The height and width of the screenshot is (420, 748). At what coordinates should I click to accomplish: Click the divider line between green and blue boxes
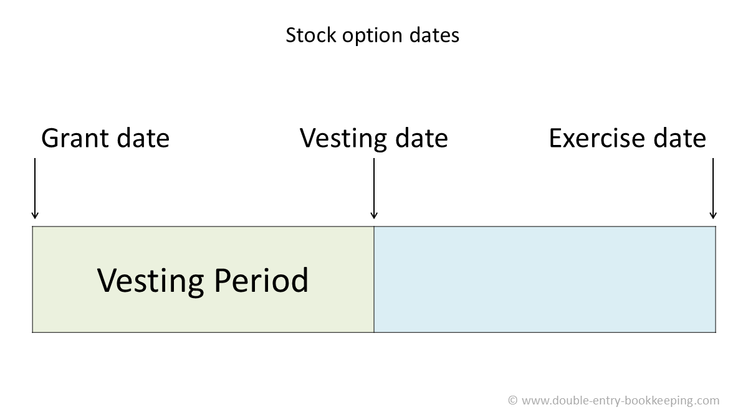(374, 279)
